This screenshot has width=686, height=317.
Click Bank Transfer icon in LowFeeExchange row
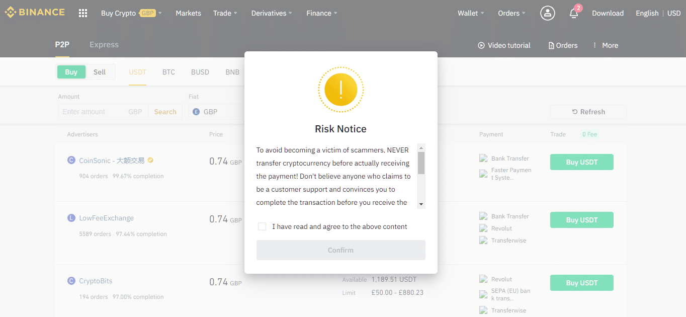[x=484, y=216]
